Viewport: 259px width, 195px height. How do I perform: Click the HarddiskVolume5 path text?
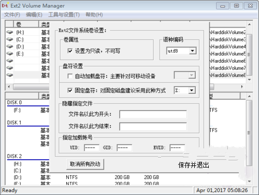(x=227, y=53)
